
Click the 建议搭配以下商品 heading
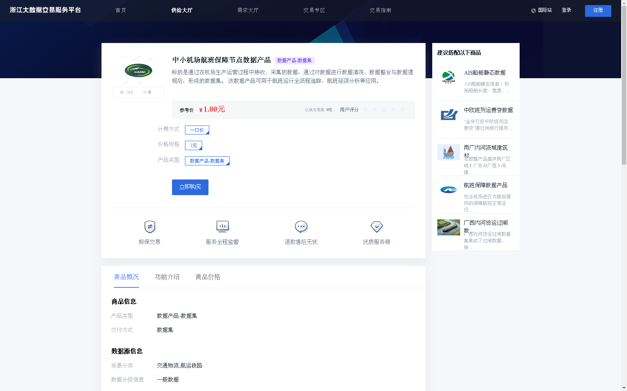click(x=459, y=53)
